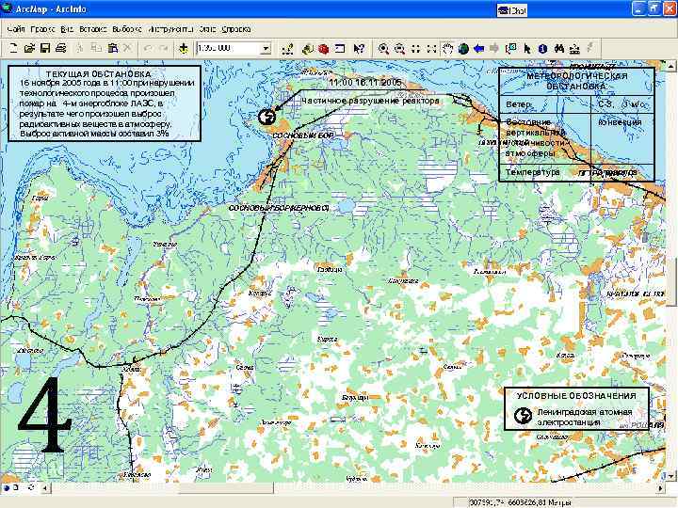Select the Zoom In magnifier tool

pyautogui.click(x=383, y=49)
